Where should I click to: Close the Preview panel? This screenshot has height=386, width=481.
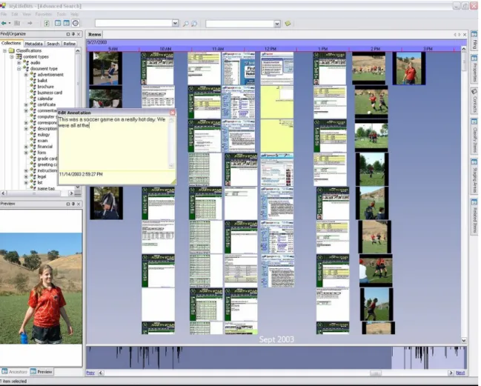click(x=79, y=204)
